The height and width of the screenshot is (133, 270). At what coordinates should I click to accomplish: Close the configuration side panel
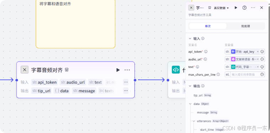coord(261,8)
